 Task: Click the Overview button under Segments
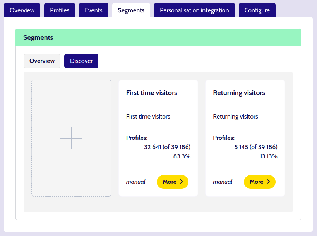(42, 61)
